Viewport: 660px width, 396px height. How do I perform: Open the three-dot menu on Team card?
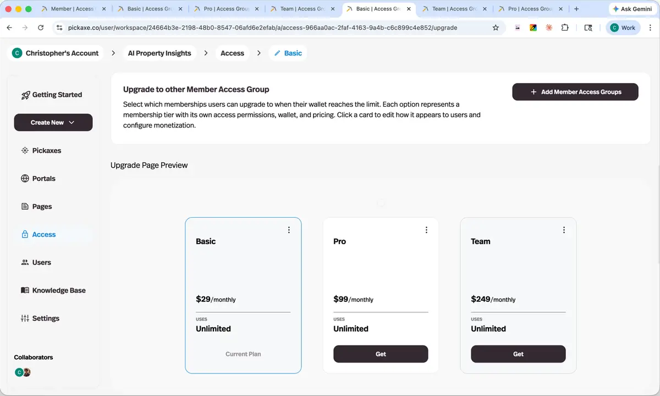click(x=564, y=230)
